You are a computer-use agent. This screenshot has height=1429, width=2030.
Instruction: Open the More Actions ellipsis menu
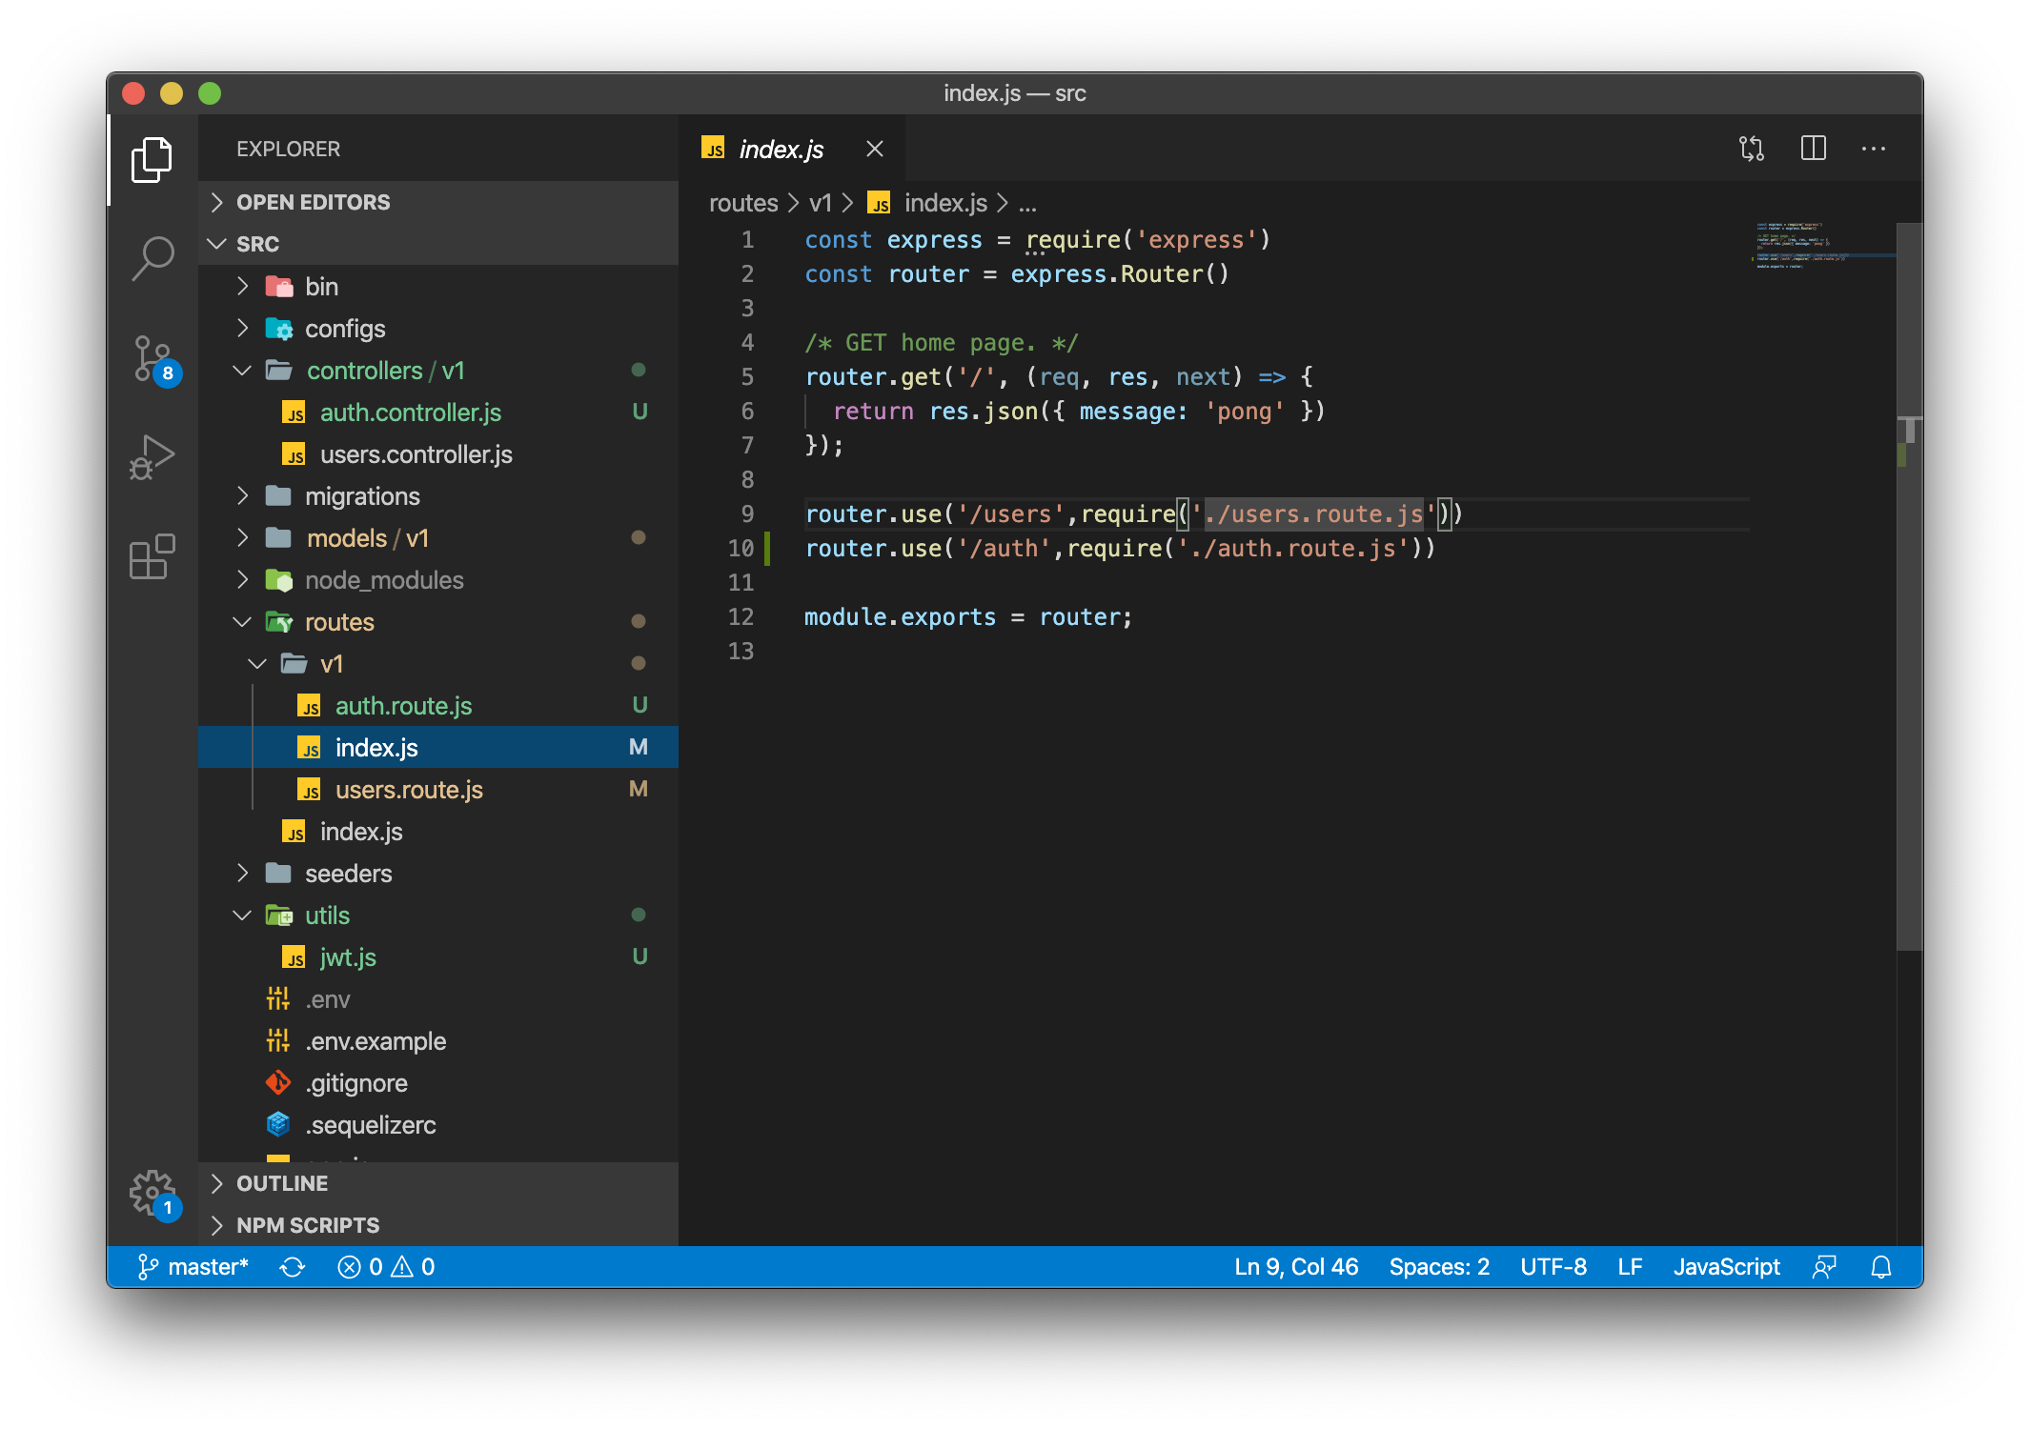pos(1873,149)
